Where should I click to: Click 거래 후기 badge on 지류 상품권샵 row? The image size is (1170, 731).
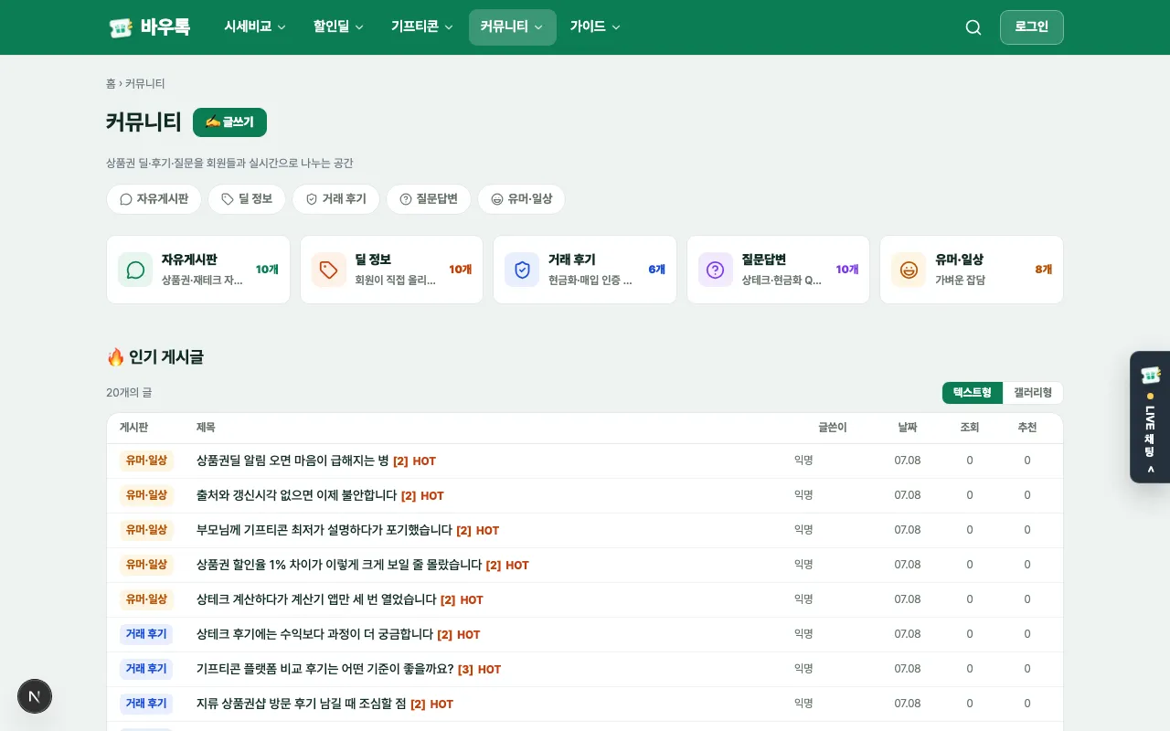[146, 704]
